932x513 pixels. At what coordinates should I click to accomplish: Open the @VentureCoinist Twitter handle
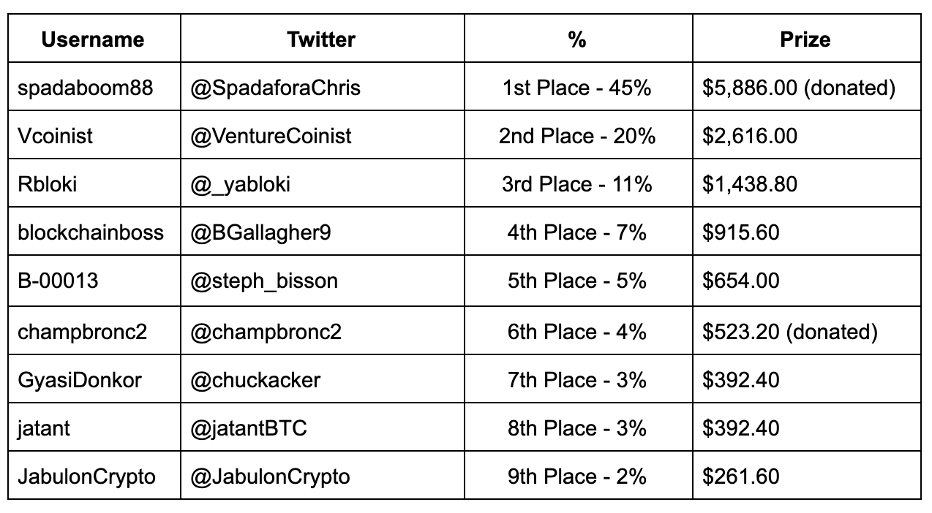click(x=271, y=136)
